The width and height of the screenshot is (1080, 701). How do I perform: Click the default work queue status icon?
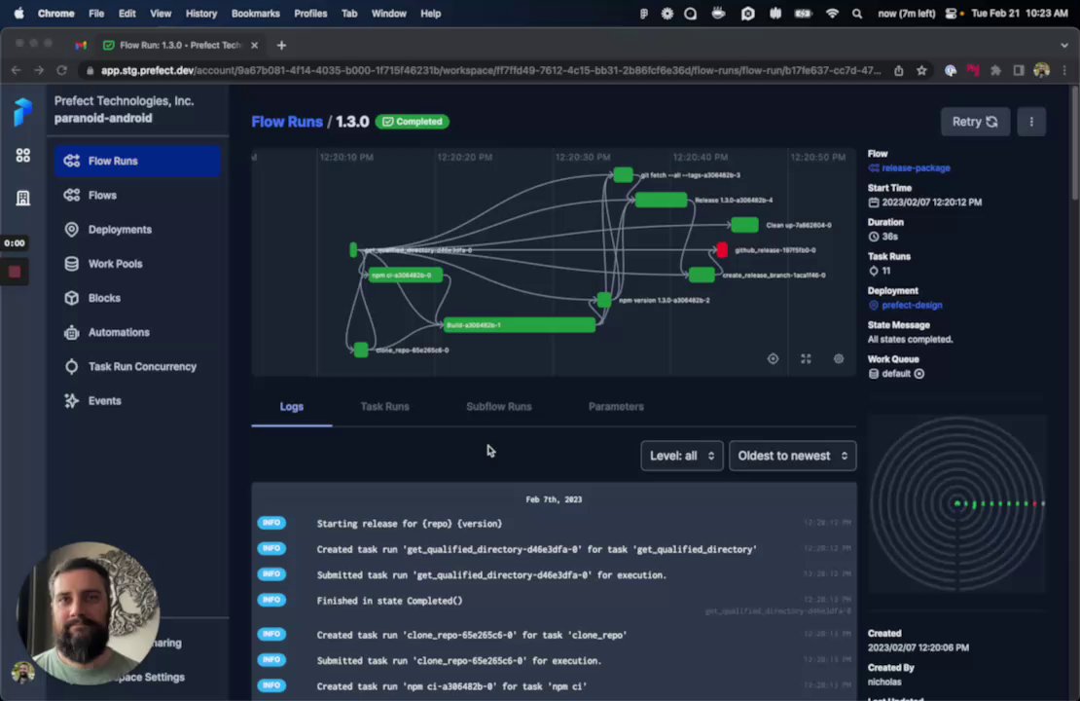(918, 374)
